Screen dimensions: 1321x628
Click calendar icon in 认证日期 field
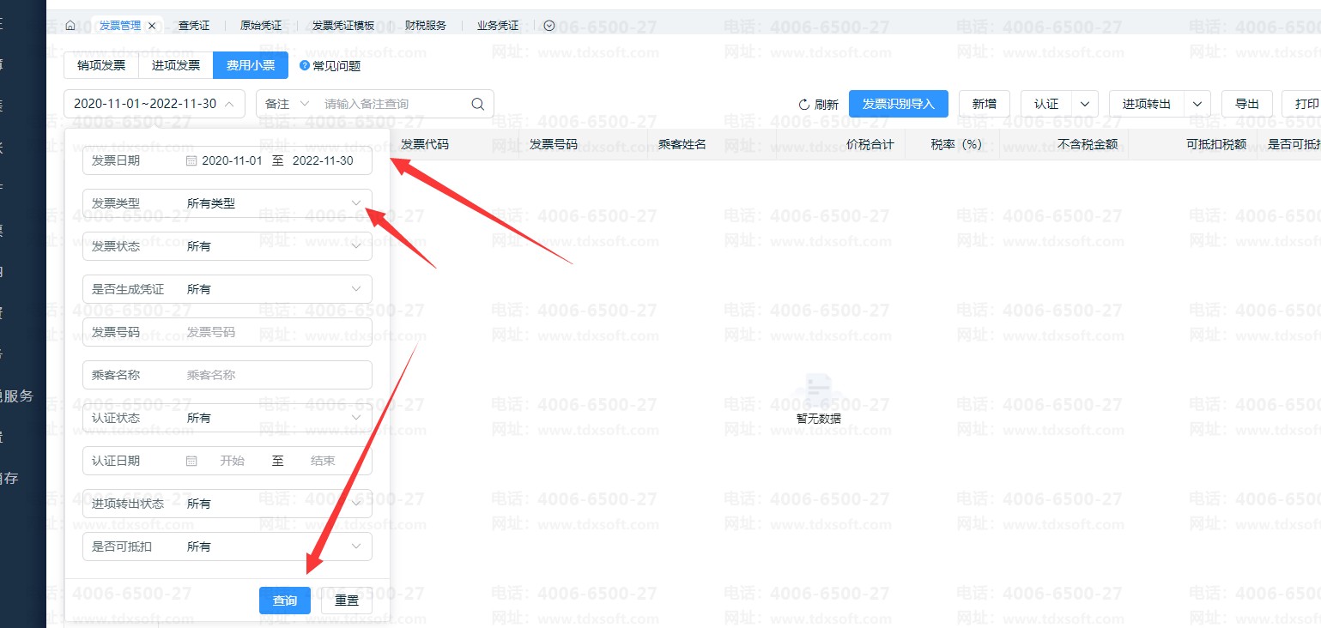click(x=192, y=461)
